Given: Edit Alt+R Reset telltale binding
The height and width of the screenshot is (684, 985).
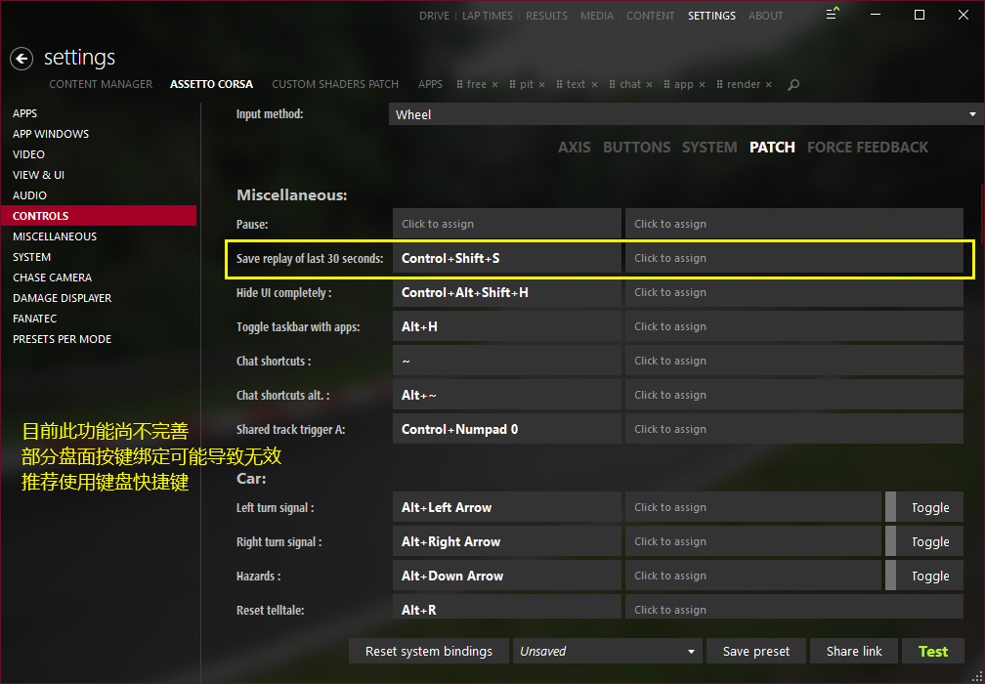Looking at the screenshot, I should (507, 607).
